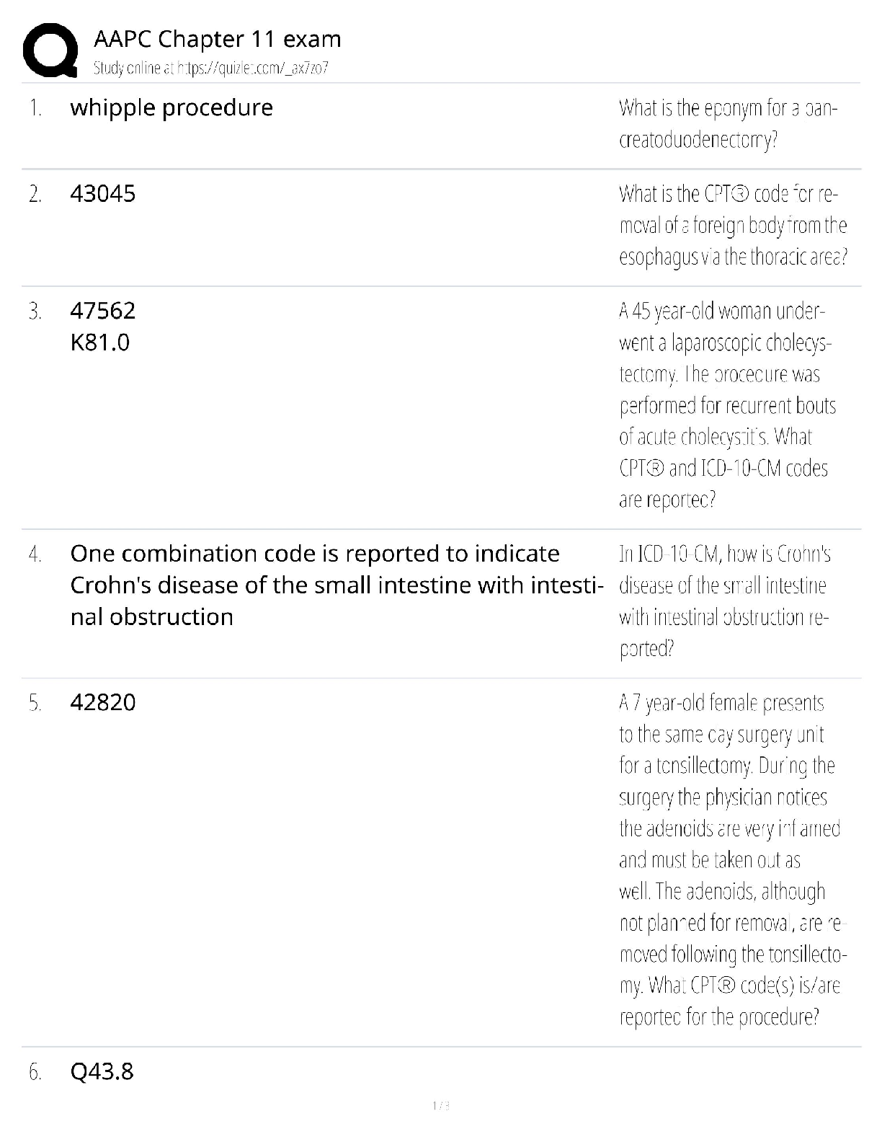Click the Crohn's disease ICD-10-CM question
This screenshot has width=882, height=1142.
[725, 601]
